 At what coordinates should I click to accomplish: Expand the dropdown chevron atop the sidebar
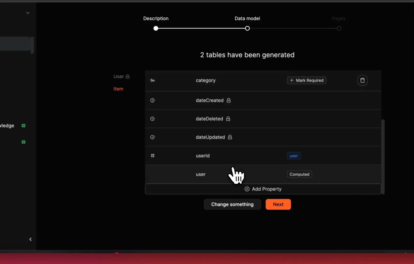pyautogui.click(x=28, y=13)
